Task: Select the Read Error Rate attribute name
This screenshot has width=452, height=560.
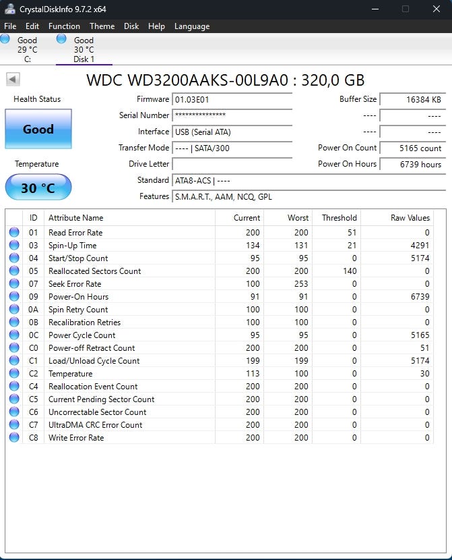Action: tap(75, 233)
